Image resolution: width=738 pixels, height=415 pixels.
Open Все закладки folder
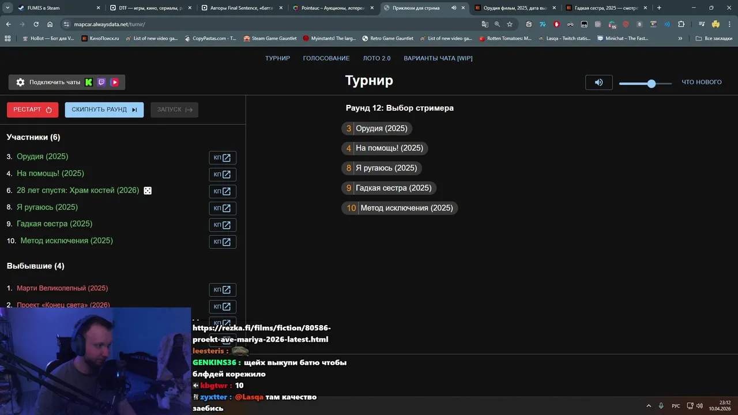714,39
